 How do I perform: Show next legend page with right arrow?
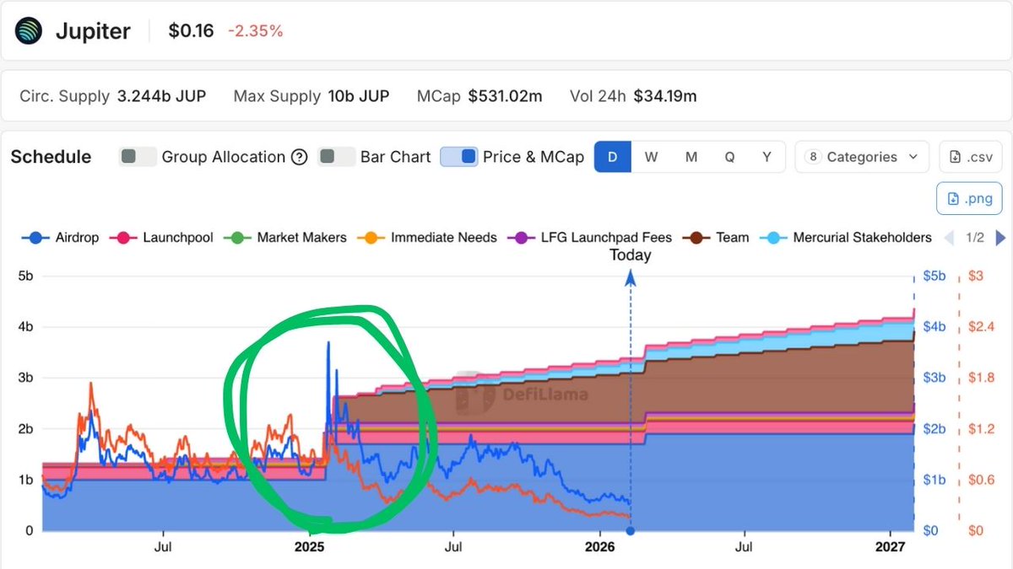1000,239
